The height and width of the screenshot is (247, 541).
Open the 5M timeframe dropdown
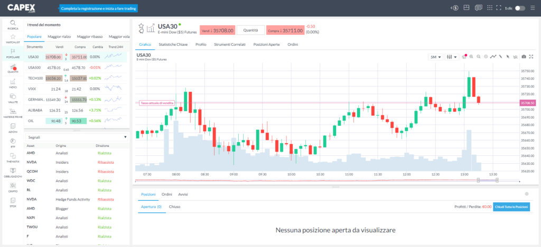click(x=435, y=57)
